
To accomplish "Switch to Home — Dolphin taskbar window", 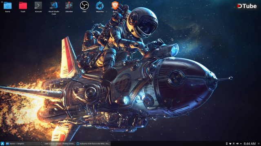I will [x=23, y=144].
